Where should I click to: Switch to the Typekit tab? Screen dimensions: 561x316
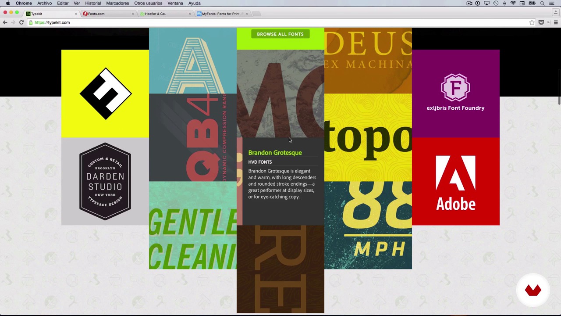pyautogui.click(x=50, y=14)
